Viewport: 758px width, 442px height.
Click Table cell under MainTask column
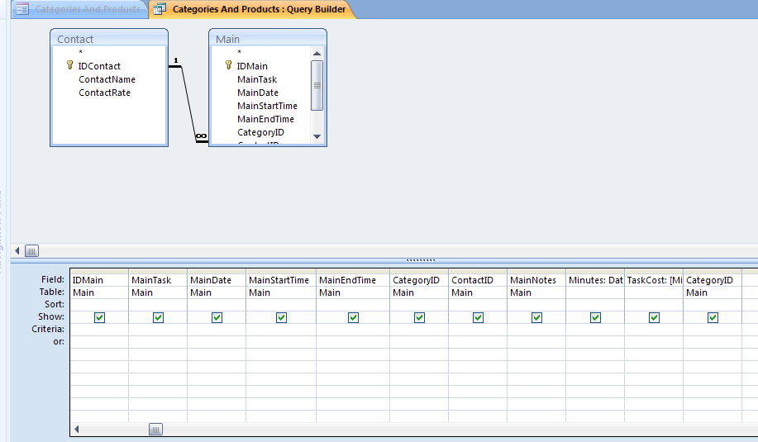click(x=158, y=292)
